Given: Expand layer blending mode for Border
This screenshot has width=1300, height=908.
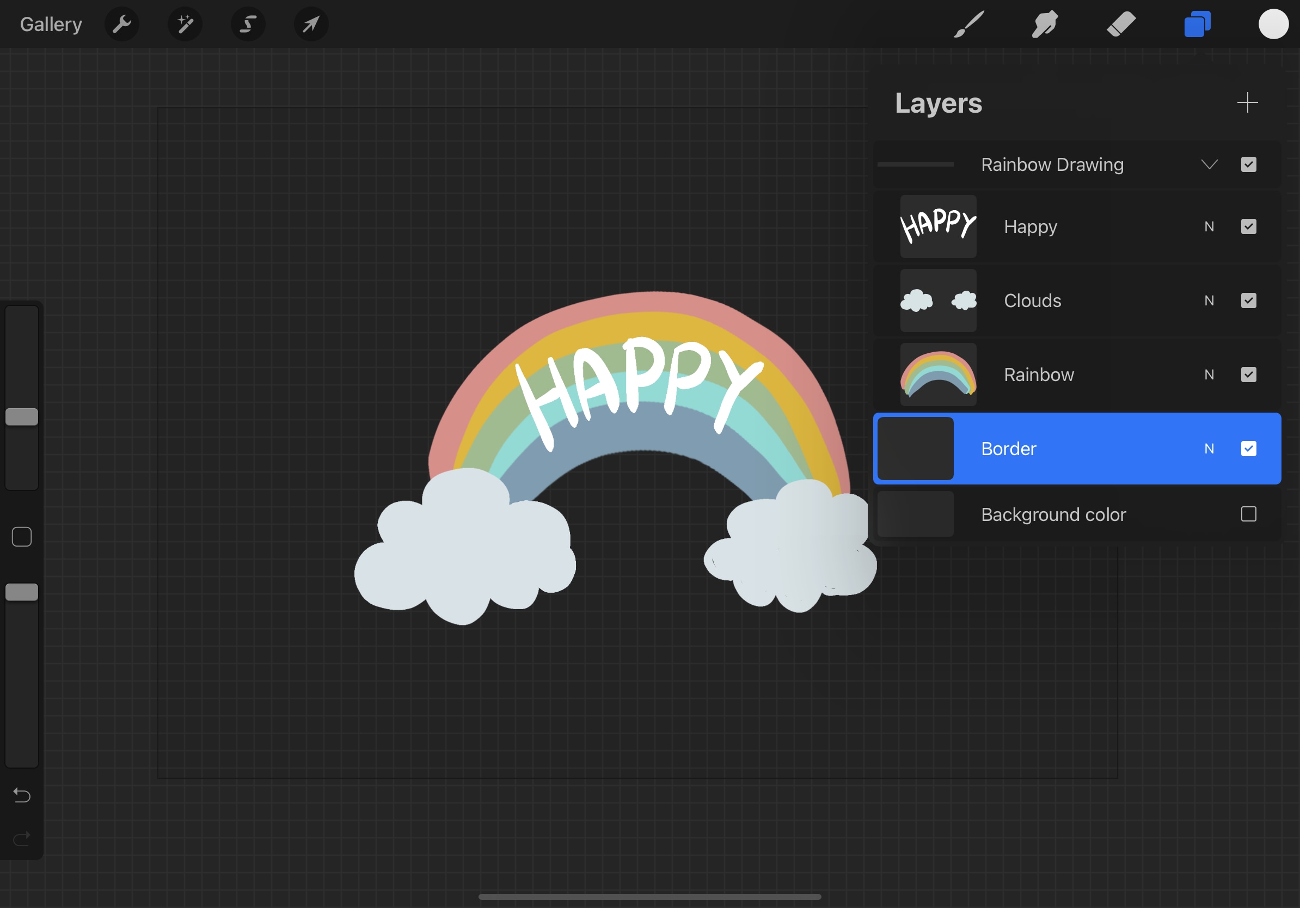Looking at the screenshot, I should (x=1209, y=449).
